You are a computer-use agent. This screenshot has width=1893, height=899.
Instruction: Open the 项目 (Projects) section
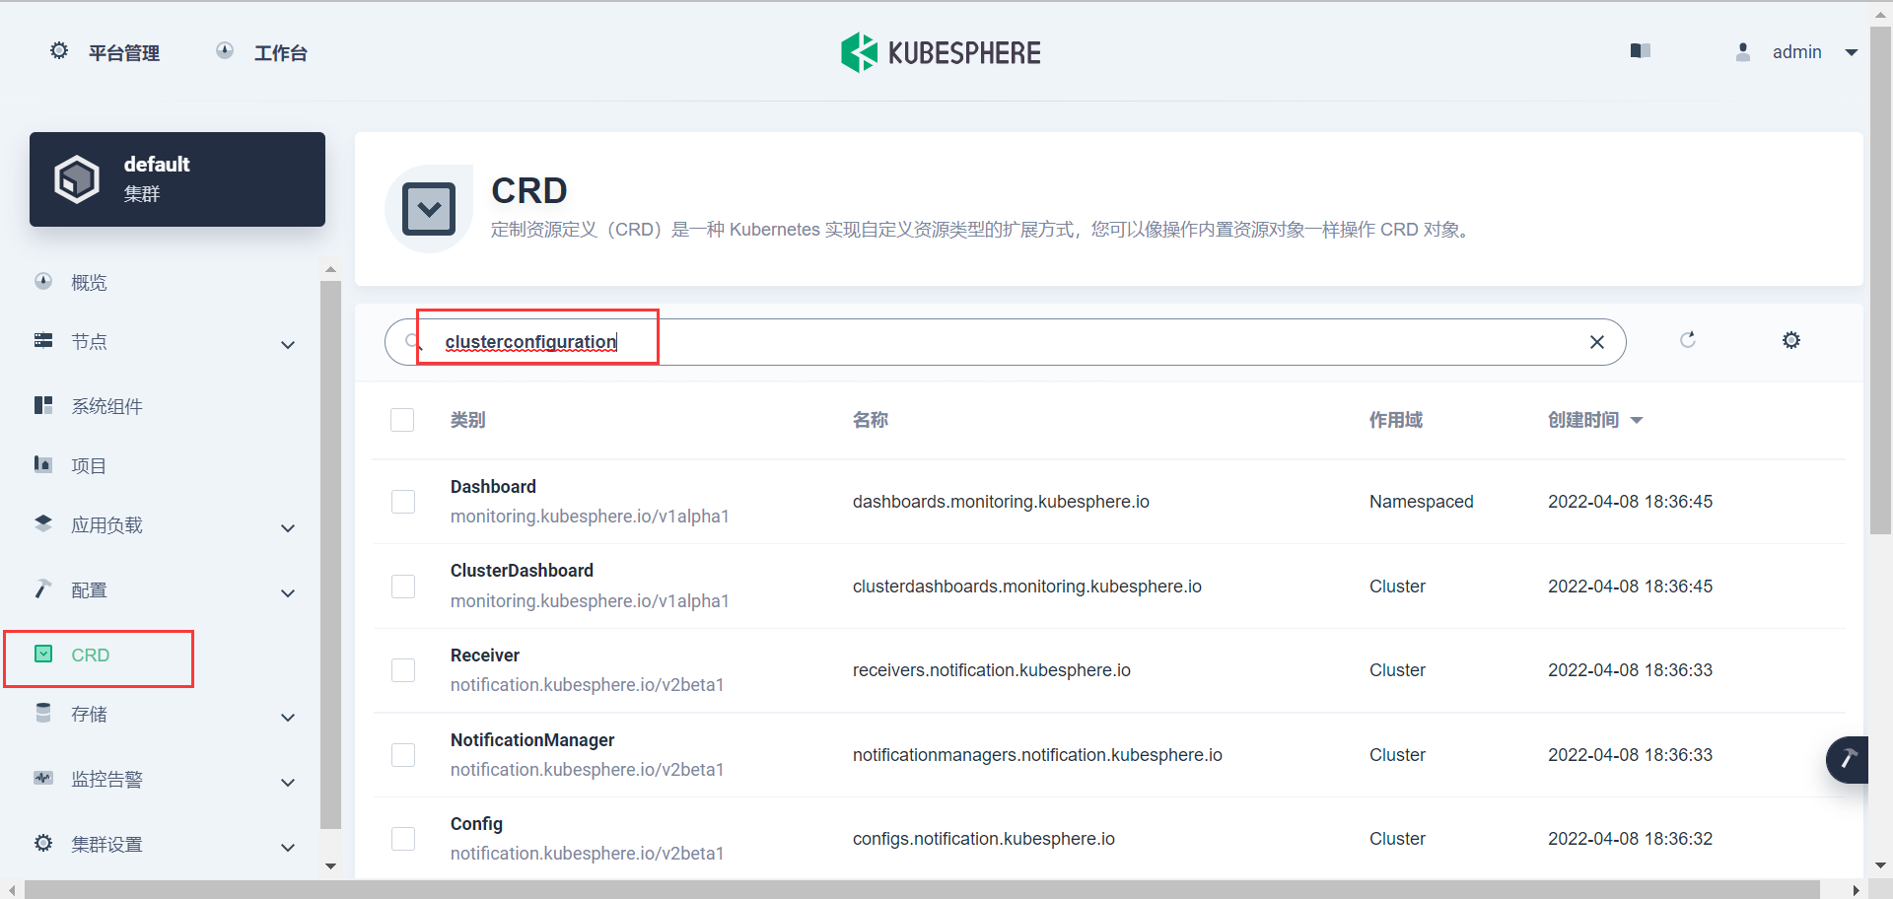point(89,465)
